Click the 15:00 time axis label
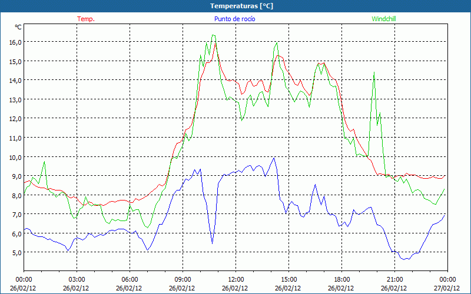This screenshot has width=471, height=294. click(x=288, y=279)
